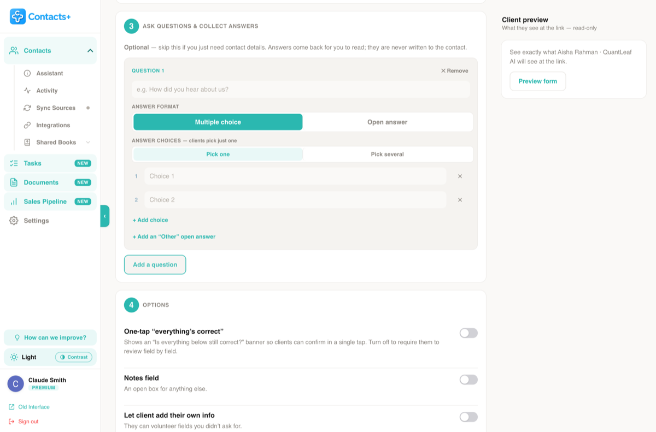Open the Documents section
This screenshot has width=656, height=432.
click(x=50, y=182)
